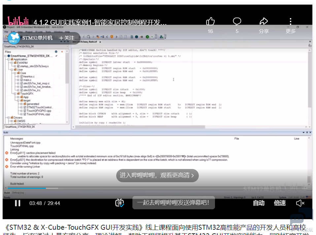Open the STM32 butterfly channel avatar
The width and height of the screenshot is (316, 235).
click(14, 38)
